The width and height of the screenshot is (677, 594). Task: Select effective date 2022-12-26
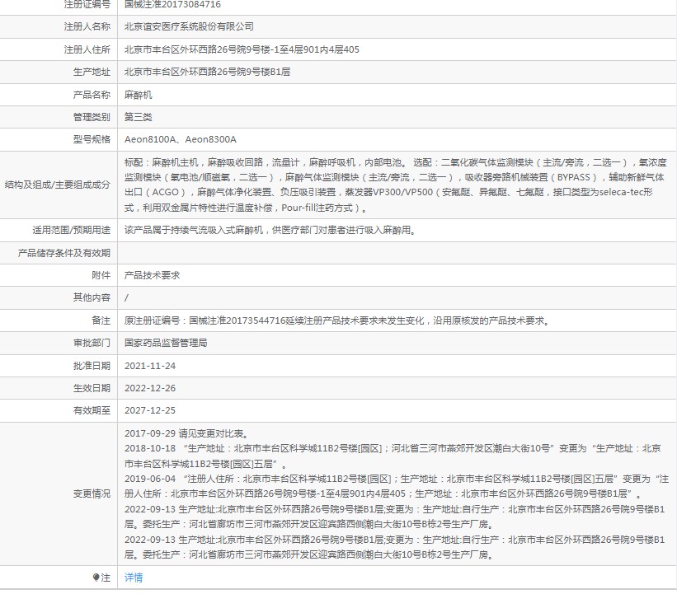click(x=150, y=388)
